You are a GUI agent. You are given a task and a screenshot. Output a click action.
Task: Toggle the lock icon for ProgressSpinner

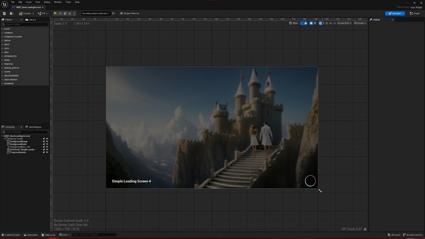pos(44,152)
